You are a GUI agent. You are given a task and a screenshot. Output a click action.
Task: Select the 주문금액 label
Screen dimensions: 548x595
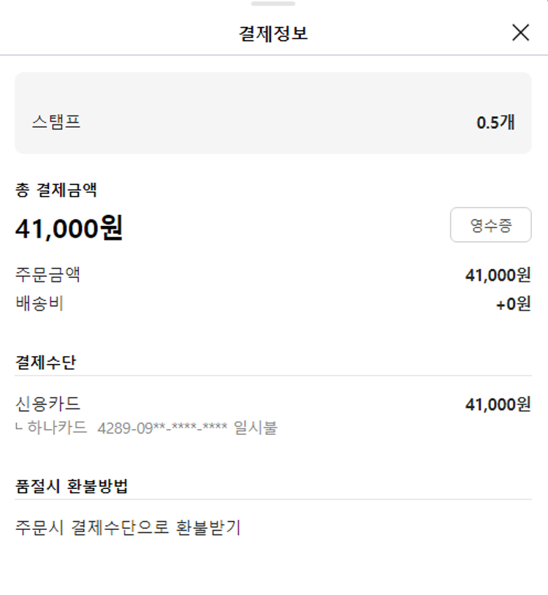point(48,275)
